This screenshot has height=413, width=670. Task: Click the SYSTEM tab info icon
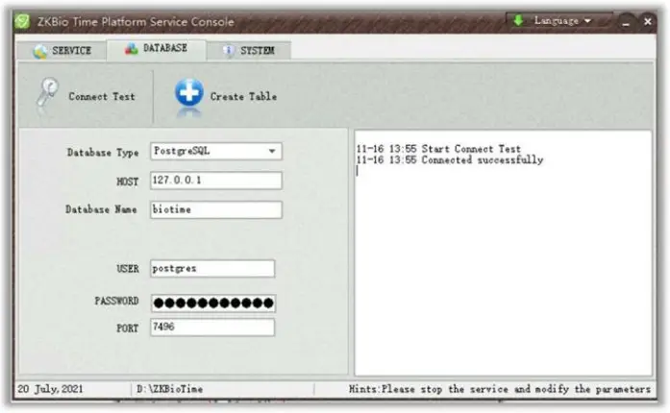[229, 50]
